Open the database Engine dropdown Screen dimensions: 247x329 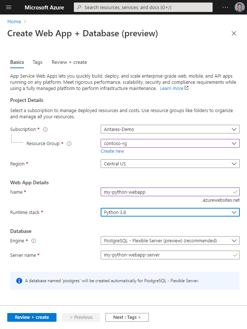pyautogui.click(x=170, y=240)
